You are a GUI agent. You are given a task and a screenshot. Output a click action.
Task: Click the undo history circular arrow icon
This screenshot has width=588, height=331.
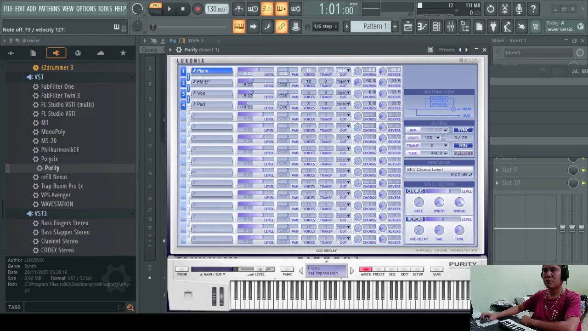tap(491, 9)
